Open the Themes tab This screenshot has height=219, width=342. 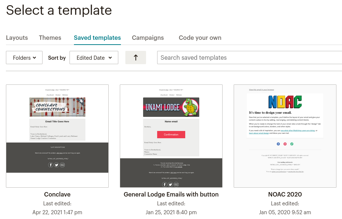[x=50, y=38]
